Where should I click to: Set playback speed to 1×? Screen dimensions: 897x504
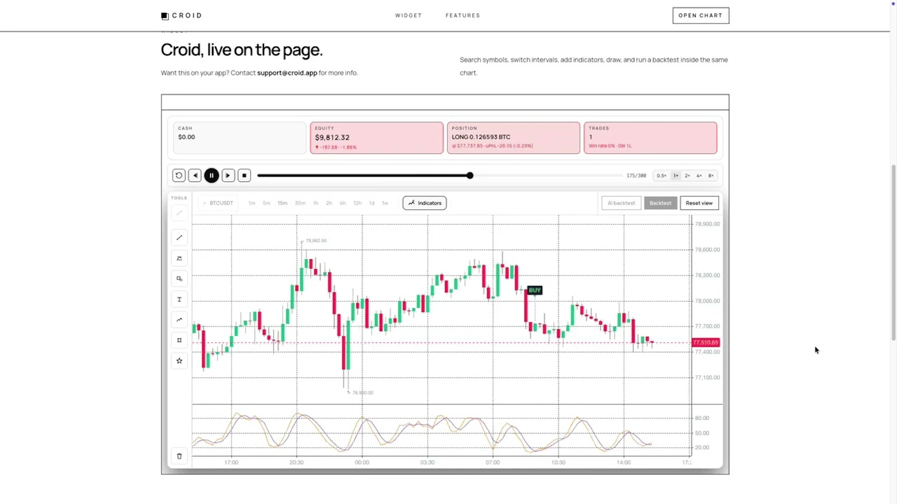click(x=676, y=176)
